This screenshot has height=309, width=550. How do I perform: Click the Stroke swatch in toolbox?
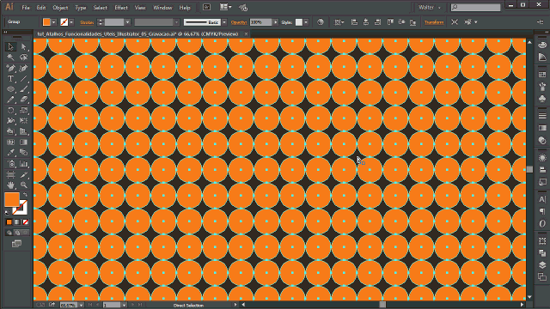coord(21,208)
